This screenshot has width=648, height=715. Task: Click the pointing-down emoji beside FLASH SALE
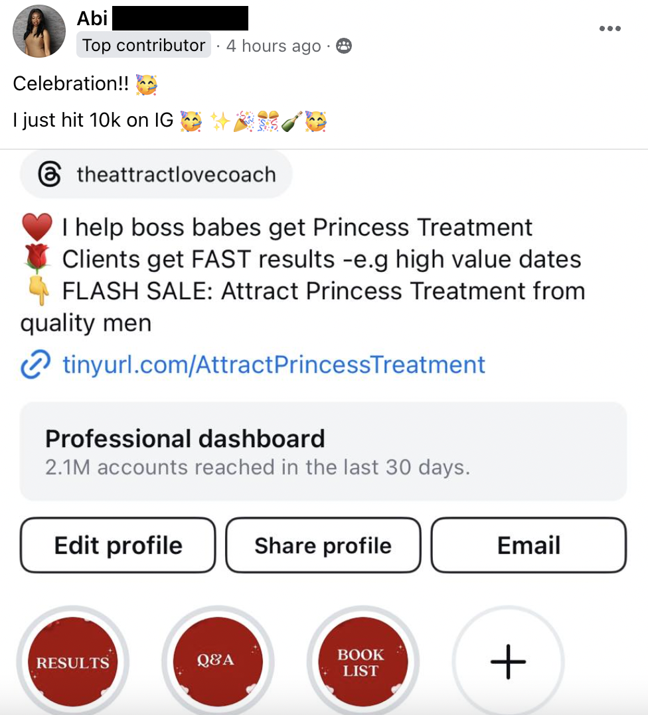click(x=39, y=292)
